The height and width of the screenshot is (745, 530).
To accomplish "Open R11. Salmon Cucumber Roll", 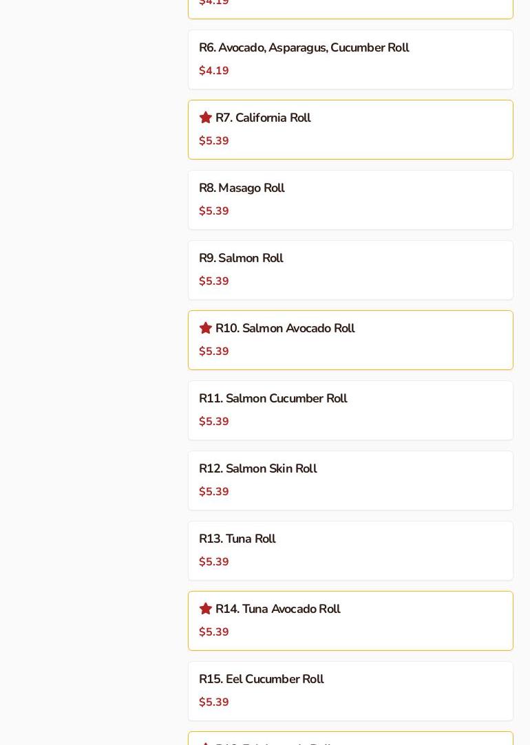I will click(x=273, y=399).
